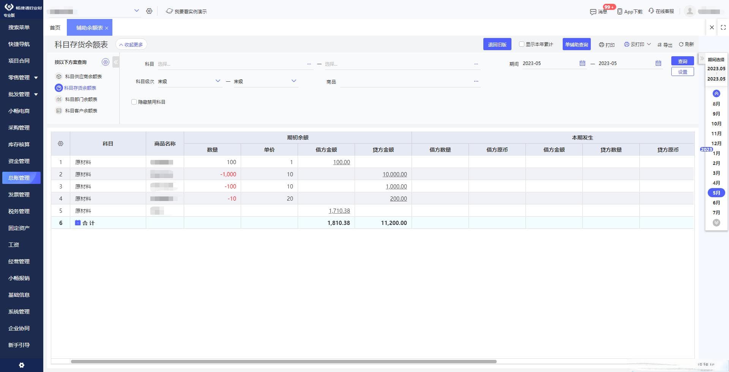The height and width of the screenshot is (372, 729).
Task: Open 100.00 debit amount link
Action: coord(341,162)
